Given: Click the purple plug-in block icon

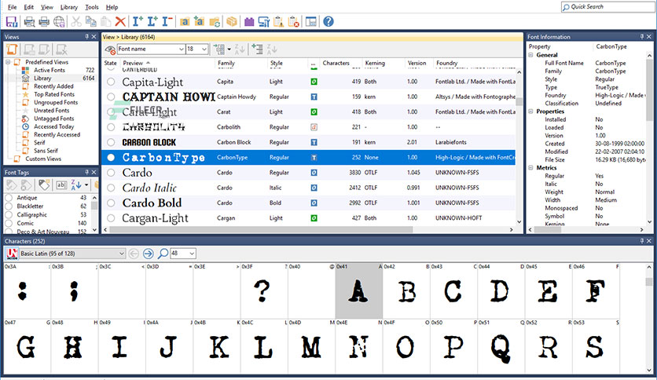Looking at the screenshot, I should [x=249, y=22].
